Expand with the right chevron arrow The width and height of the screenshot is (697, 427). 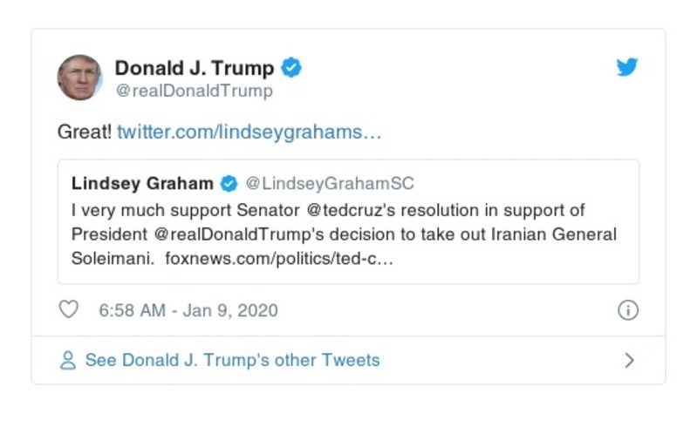pos(629,361)
